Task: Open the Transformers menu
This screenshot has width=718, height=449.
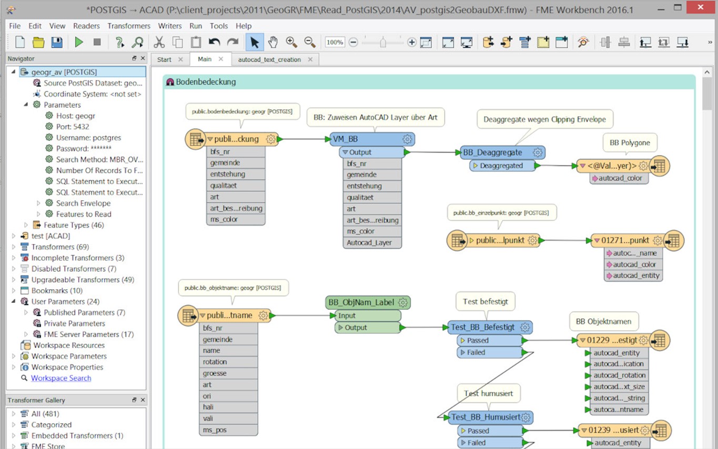Action: [x=129, y=26]
